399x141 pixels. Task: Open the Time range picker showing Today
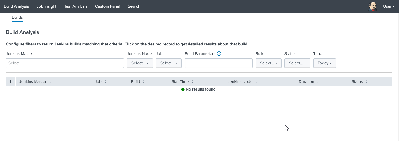[324, 63]
